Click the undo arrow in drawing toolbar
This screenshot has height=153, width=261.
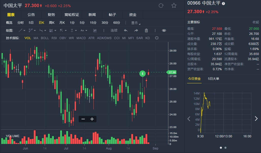coord(126,31)
